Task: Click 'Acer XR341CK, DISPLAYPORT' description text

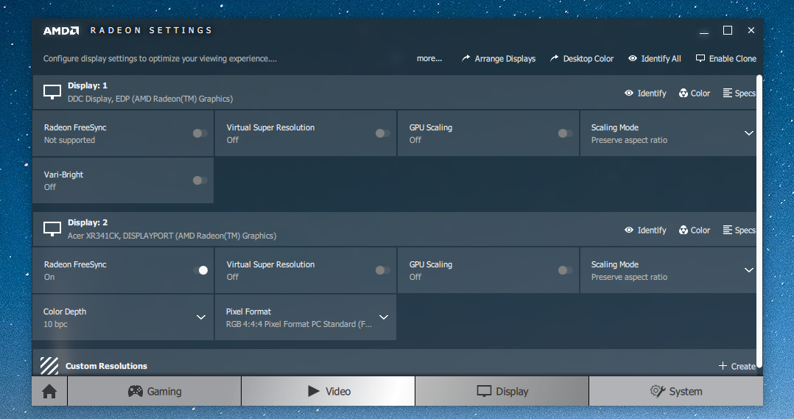Action: pos(172,236)
